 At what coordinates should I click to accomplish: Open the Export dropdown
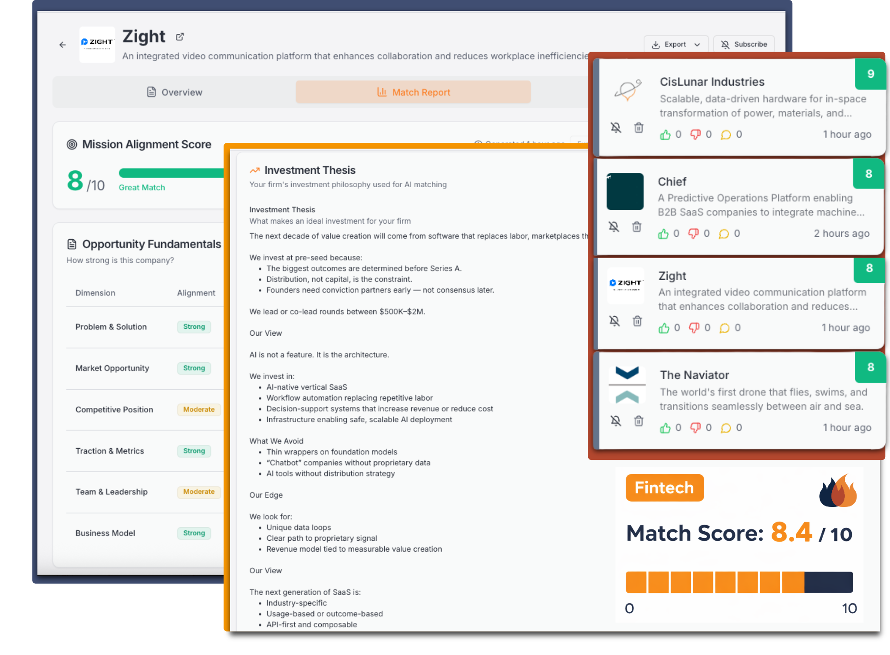click(x=675, y=44)
